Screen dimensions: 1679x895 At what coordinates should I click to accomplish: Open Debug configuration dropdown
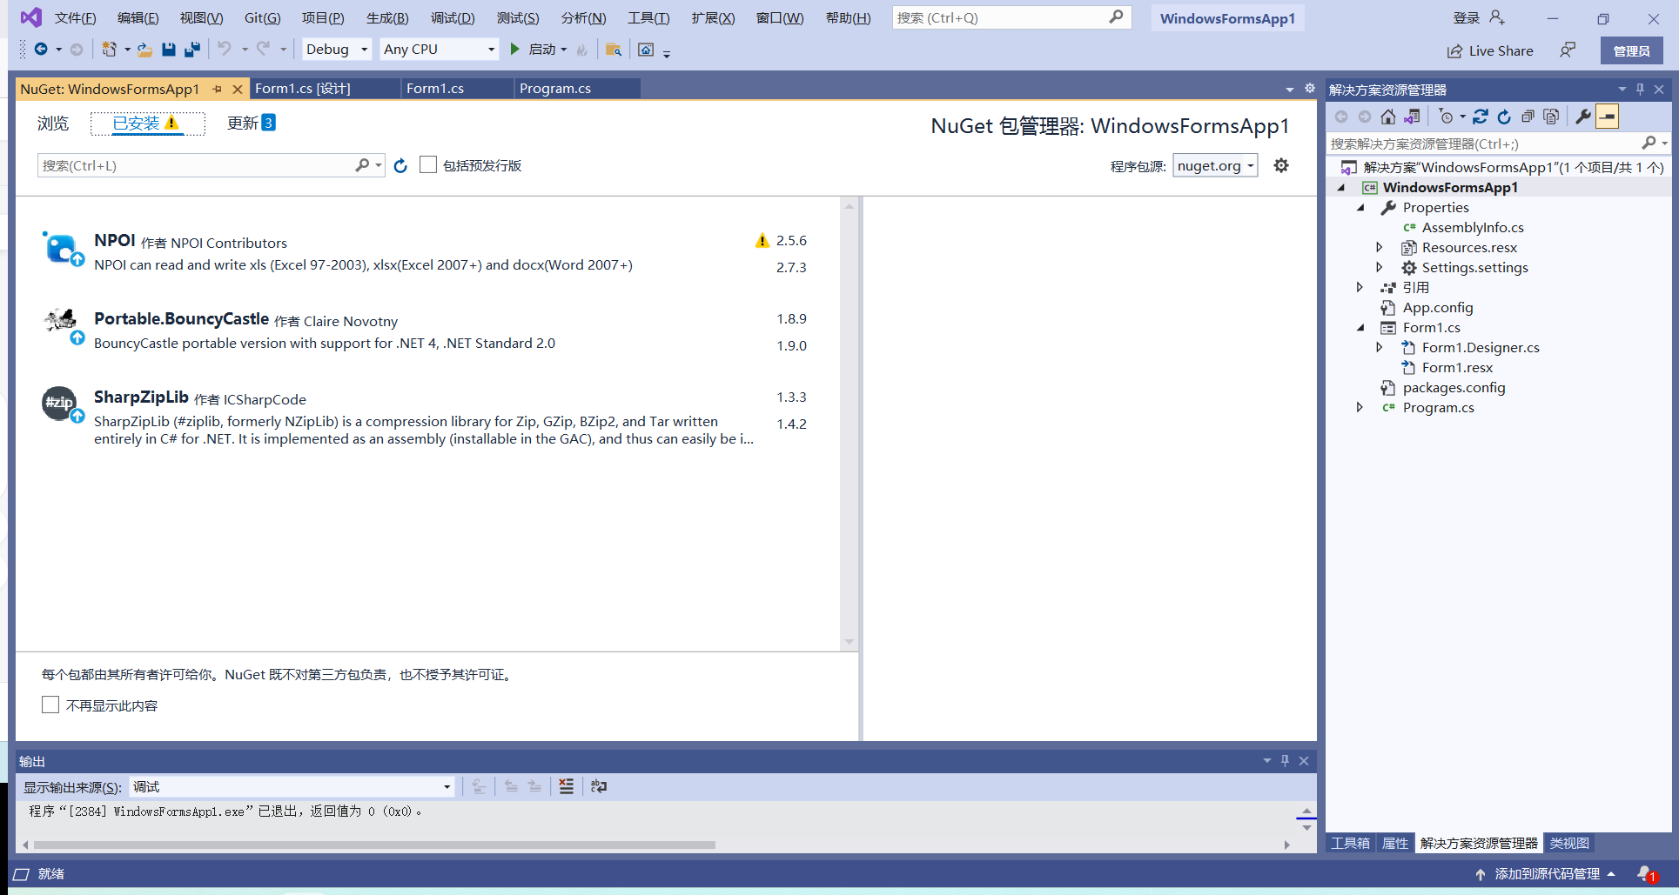(337, 50)
